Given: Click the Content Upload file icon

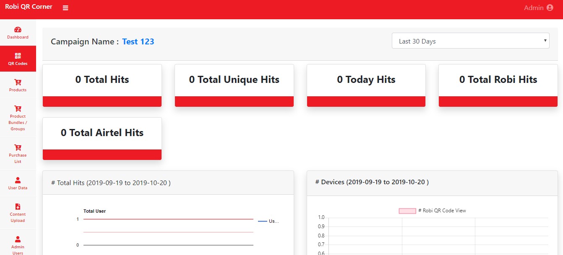Looking at the screenshot, I should 18,206.
